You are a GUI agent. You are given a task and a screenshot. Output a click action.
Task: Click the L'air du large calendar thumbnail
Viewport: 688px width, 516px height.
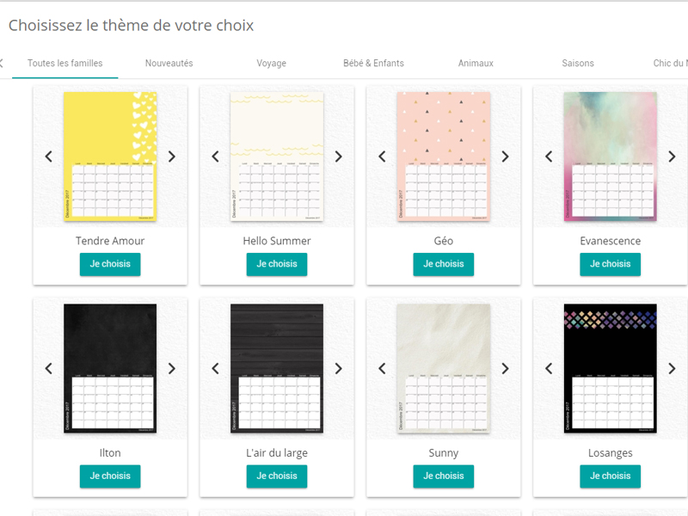point(277,368)
